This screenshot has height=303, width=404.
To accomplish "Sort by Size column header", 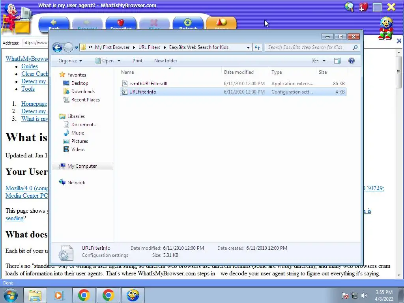I will 331,72.
